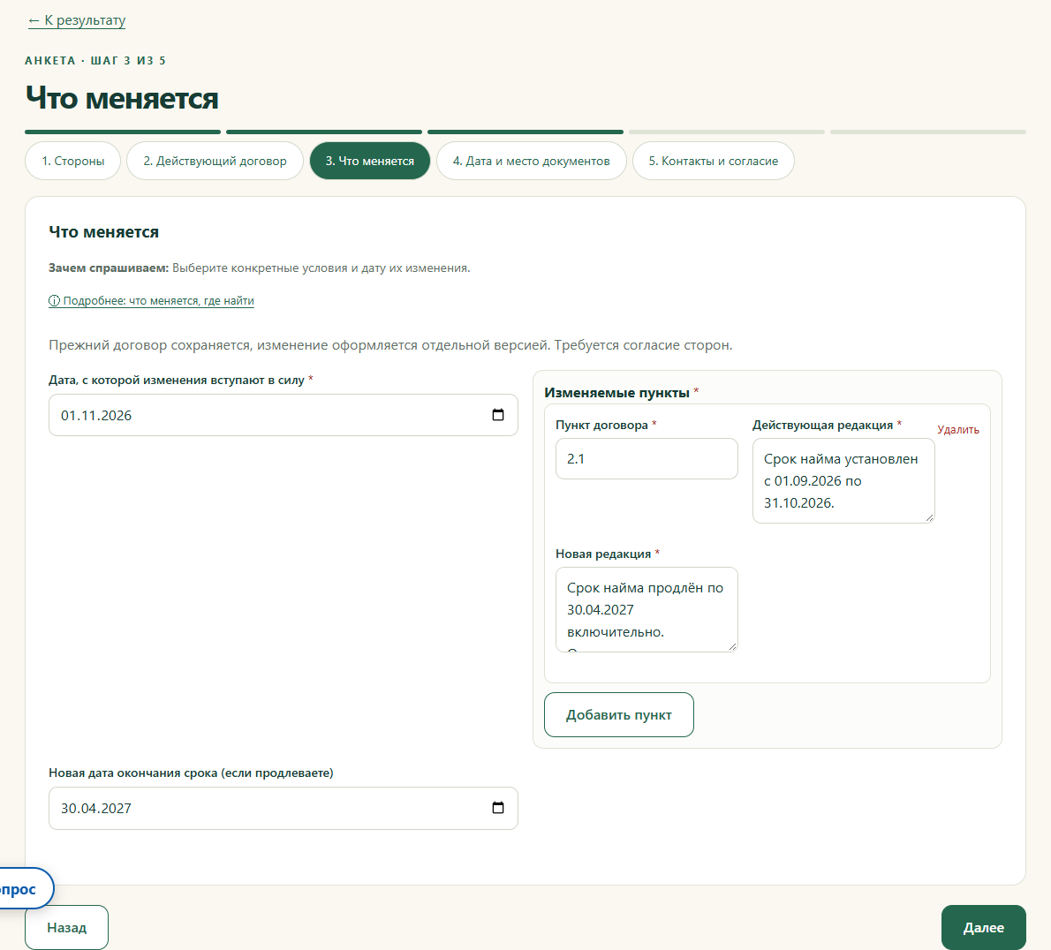Click 'Добавить пункт' button
The width and height of the screenshot is (1051, 950).
(x=618, y=715)
